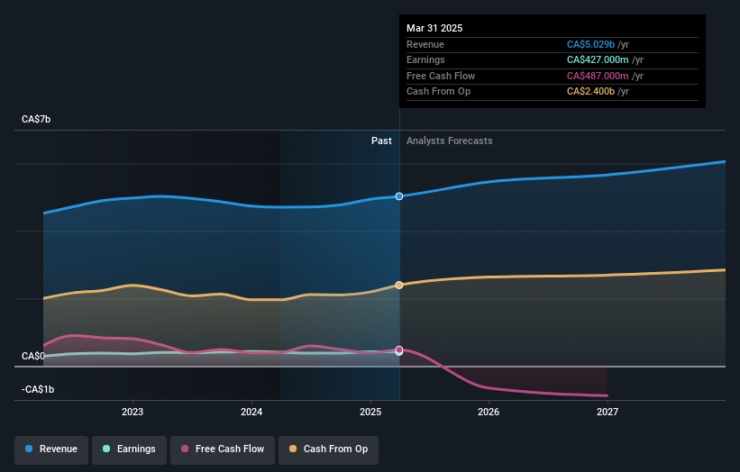Screen dimensions: 740x472
Task: Click the Revenue row label in tooltip
Action: click(425, 44)
